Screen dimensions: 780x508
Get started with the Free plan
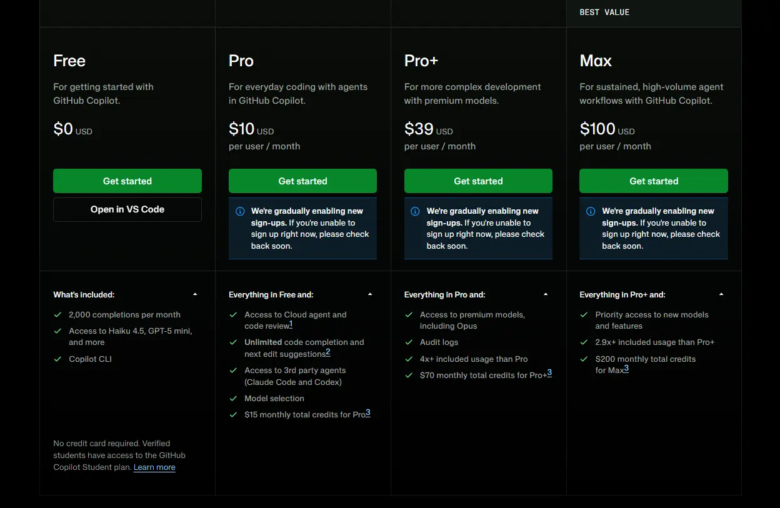pyautogui.click(x=127, y=181)
